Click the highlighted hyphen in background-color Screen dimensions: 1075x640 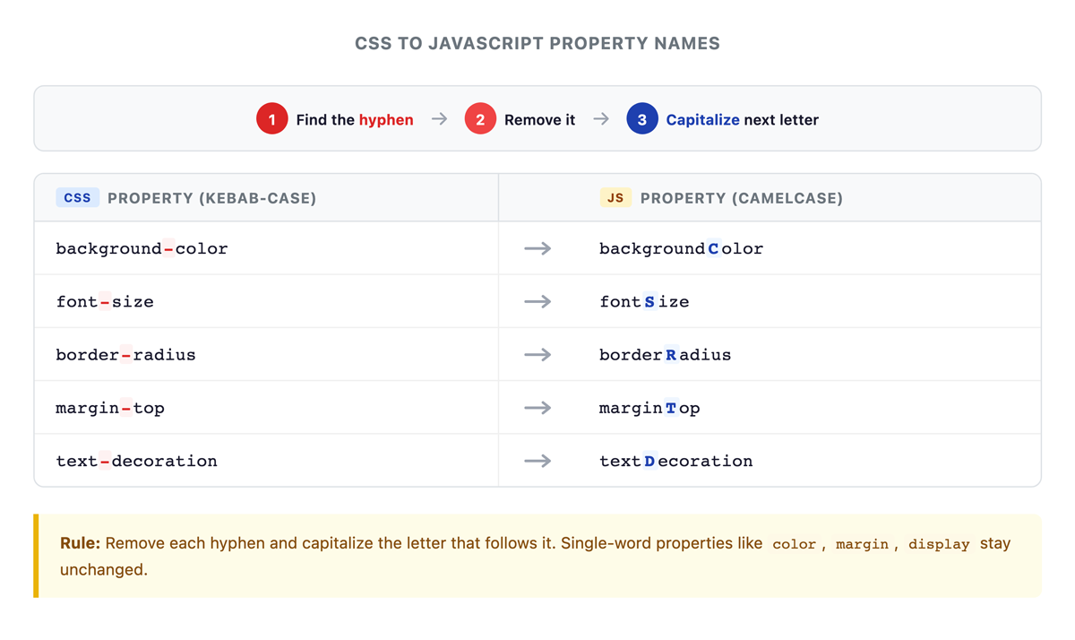click(169, 248)
